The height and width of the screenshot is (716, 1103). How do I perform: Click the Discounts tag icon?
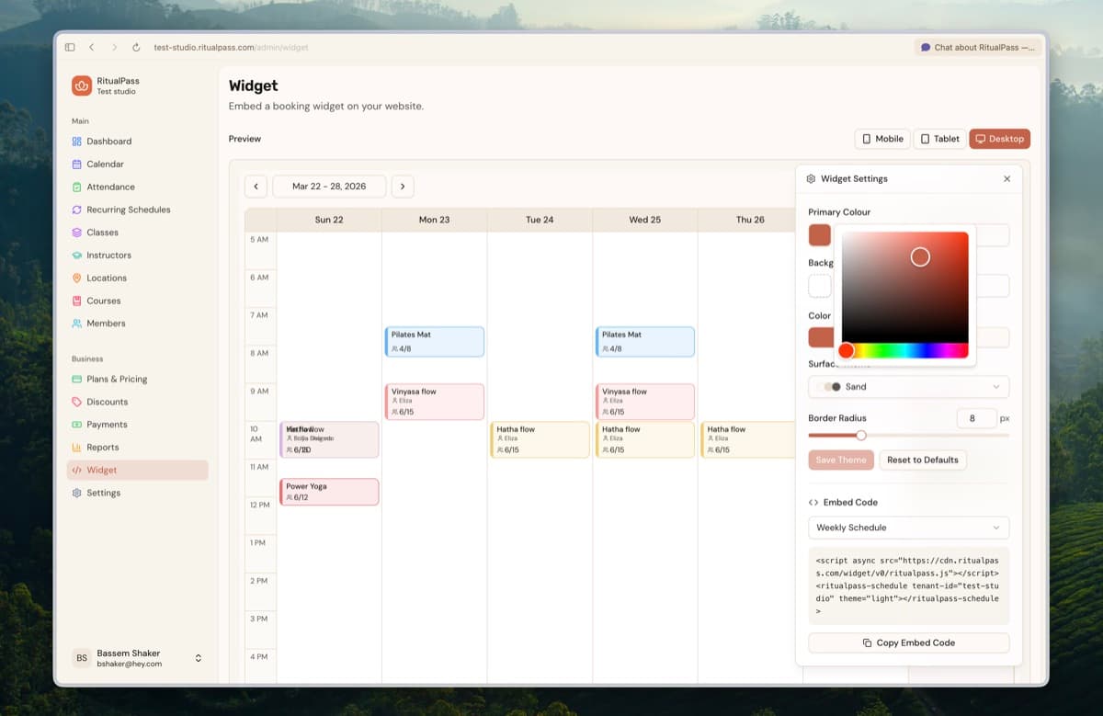[77, 402]
